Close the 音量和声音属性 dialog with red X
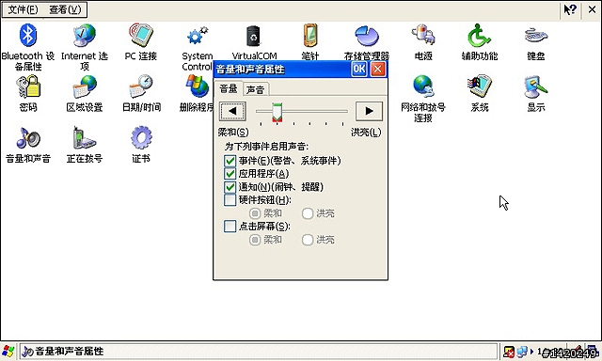This screenshot has height=361, width=602. coord(378,69)
